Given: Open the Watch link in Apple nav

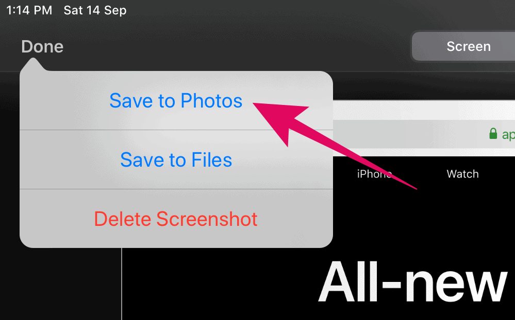Looking at the screenshot, I should point(462,174).
